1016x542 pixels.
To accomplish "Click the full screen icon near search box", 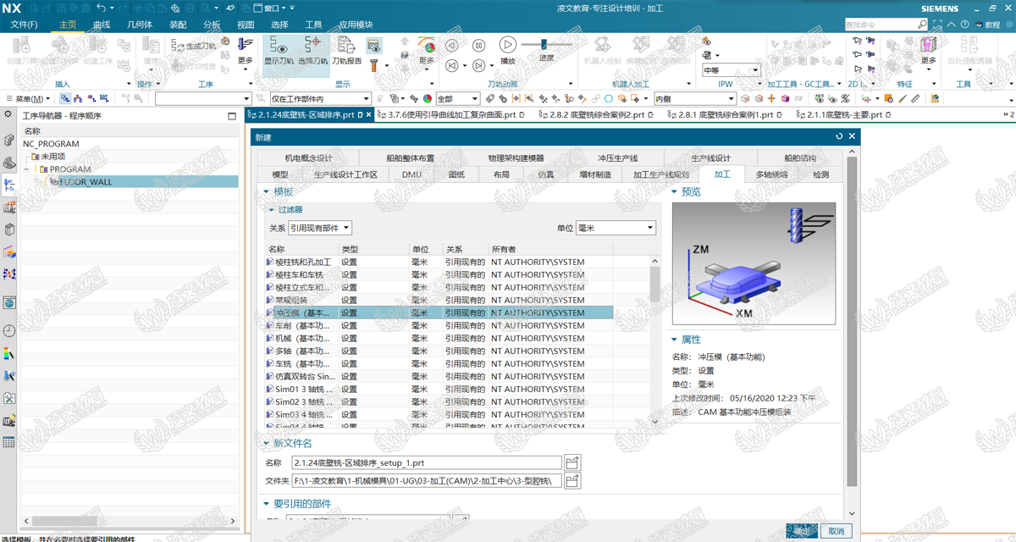I will pyautogui.click(x=936, y=25).
